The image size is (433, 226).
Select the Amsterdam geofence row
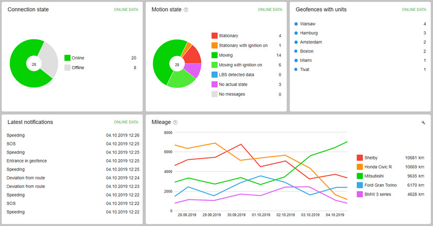point(312,42)
